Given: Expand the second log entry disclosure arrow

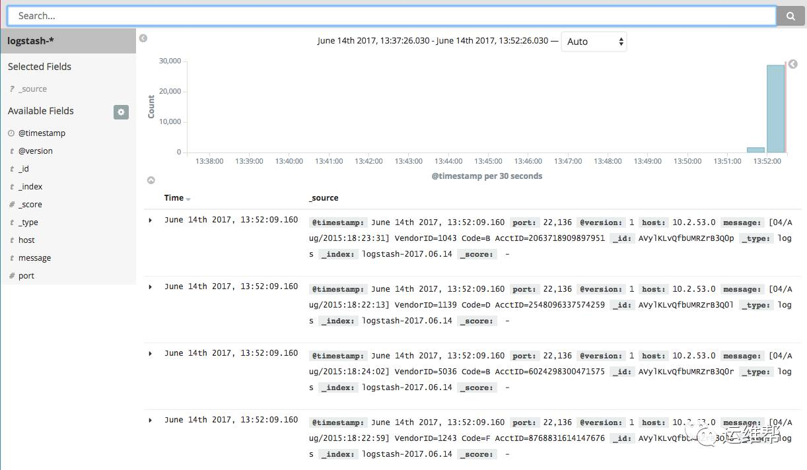Looking at the screenshot, I should [149, 286].
